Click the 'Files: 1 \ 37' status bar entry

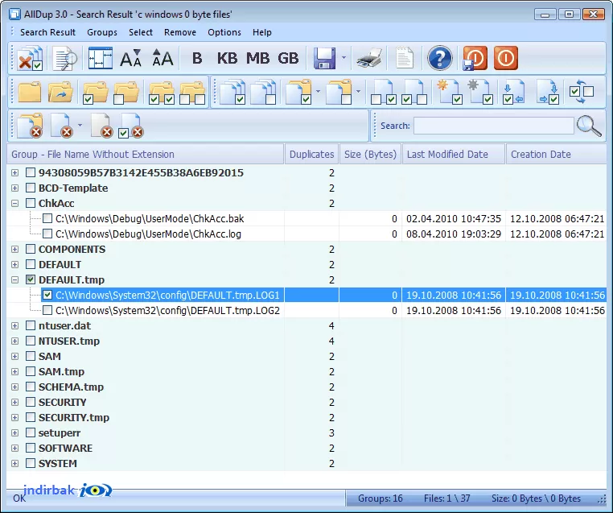click(x=446, y=499)
